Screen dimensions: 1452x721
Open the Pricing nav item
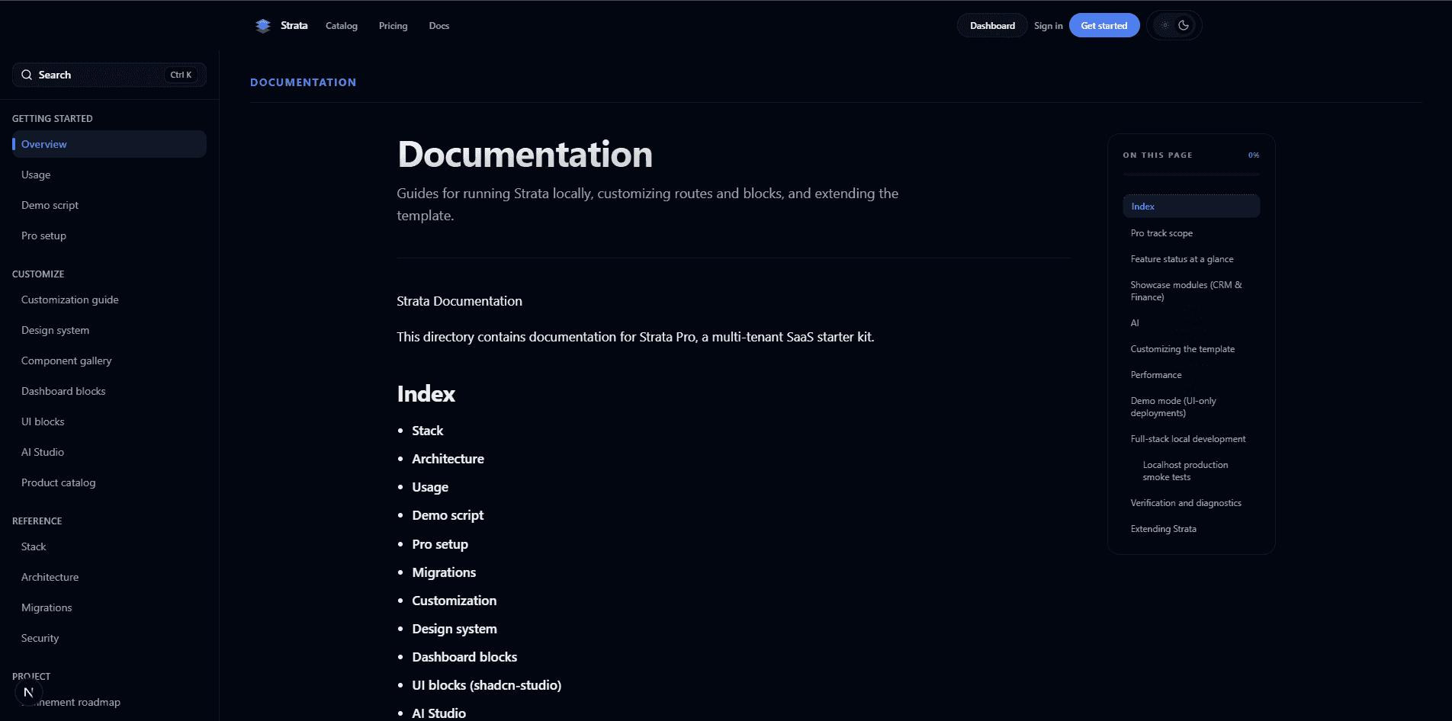tap(394, 26)
